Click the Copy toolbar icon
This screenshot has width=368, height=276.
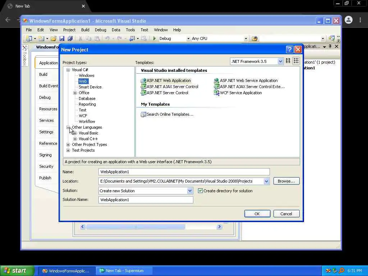point(88,38)
